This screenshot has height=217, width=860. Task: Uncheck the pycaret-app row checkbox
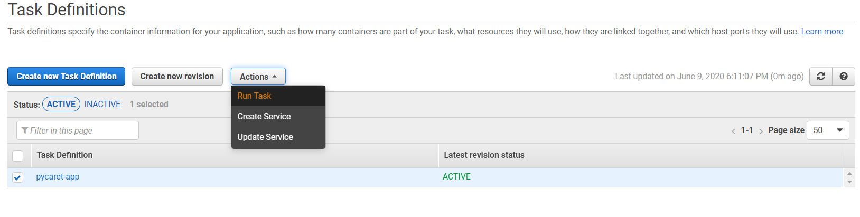pyautogui.click(x=17, y=177)
